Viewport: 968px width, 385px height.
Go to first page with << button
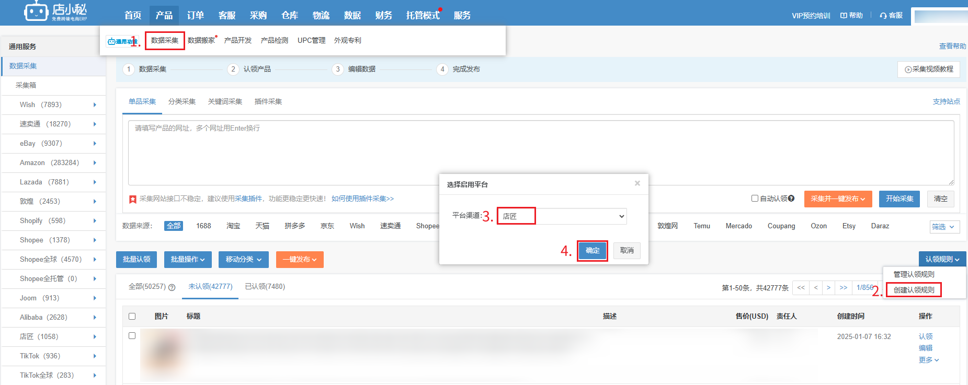point(801,288)
